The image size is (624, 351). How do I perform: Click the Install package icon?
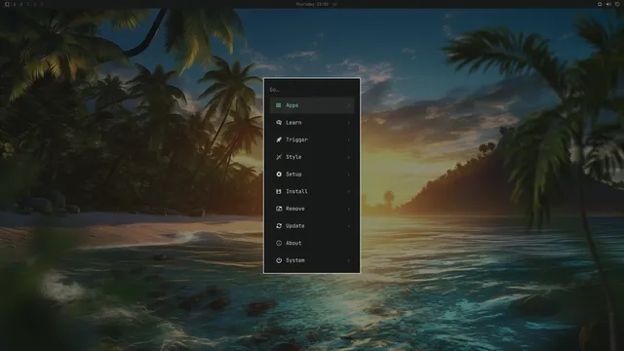click(x=279, y=191)
